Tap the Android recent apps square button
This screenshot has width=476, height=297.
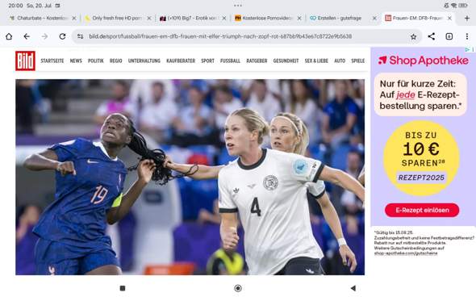click(123, 288)
